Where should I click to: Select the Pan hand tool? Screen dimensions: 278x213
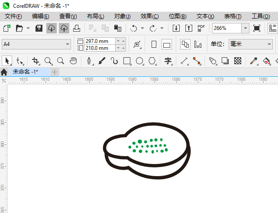coord(73,61)
